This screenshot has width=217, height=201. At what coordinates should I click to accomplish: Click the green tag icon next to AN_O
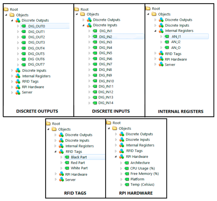coord(167,48)
